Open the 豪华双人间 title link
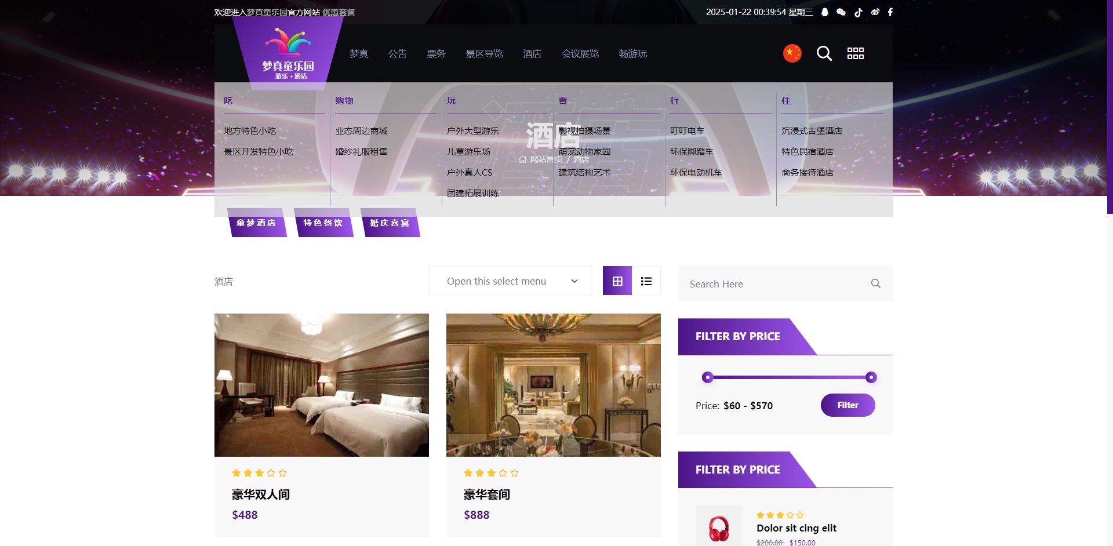 coord(261,494)
